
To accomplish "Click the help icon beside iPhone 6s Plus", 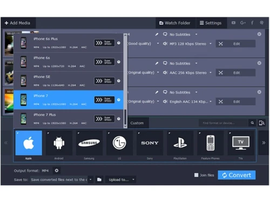I will tap(119, 43).
